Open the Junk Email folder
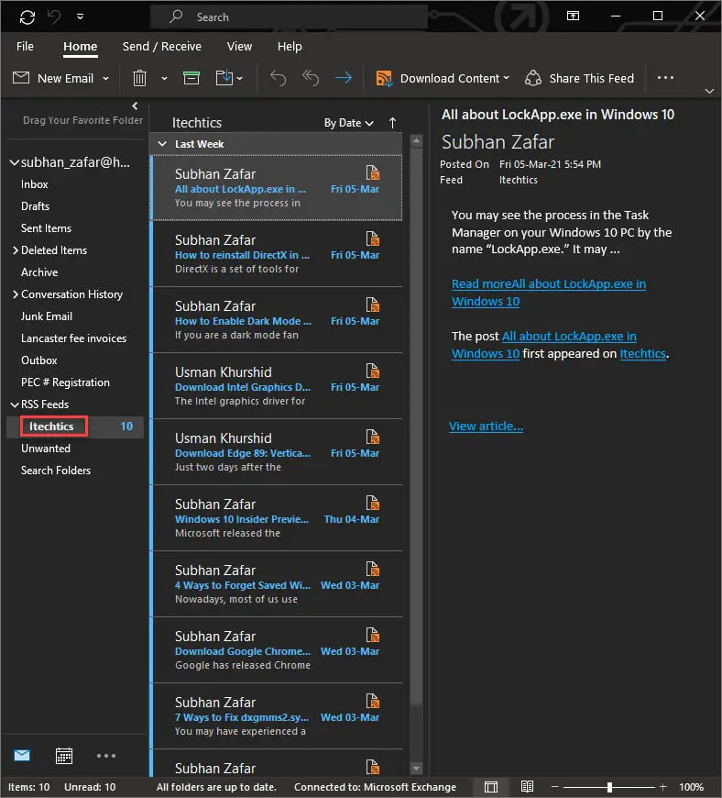Image resolution: width=722 pixels, height=798 pixels. pos(46,316)
